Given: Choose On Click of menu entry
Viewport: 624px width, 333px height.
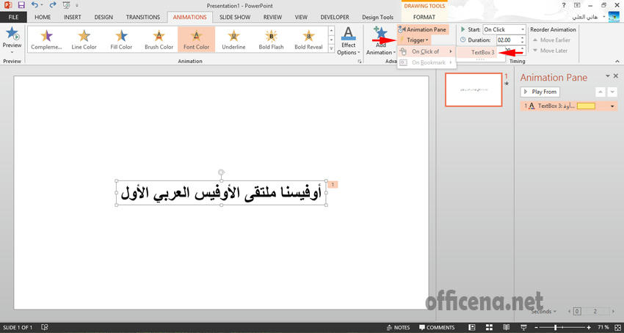Looking at the screenshot, I should [x=427, y=52].
